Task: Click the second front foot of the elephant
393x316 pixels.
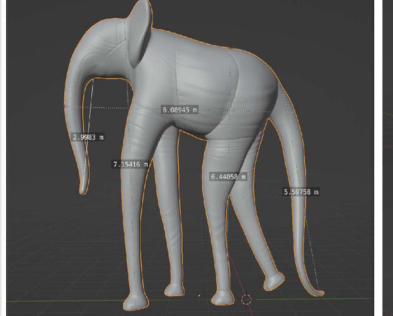Action: 174,290
